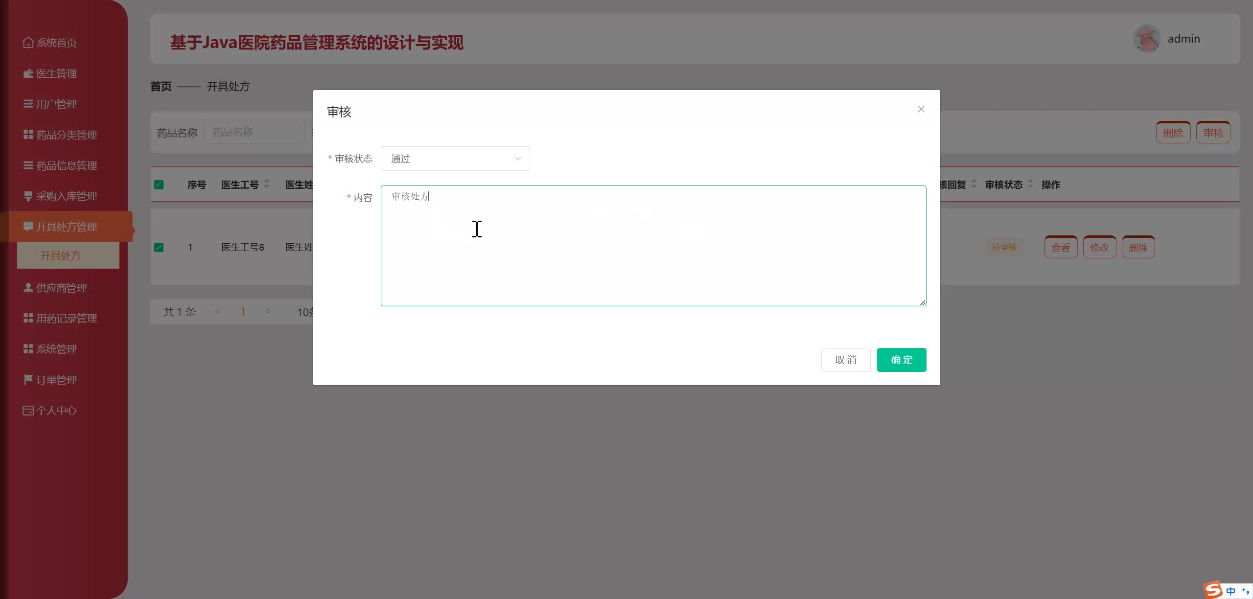Select the 开具处方 submenu item
This screenshot has width=1253, height=599.
(60, 255)
